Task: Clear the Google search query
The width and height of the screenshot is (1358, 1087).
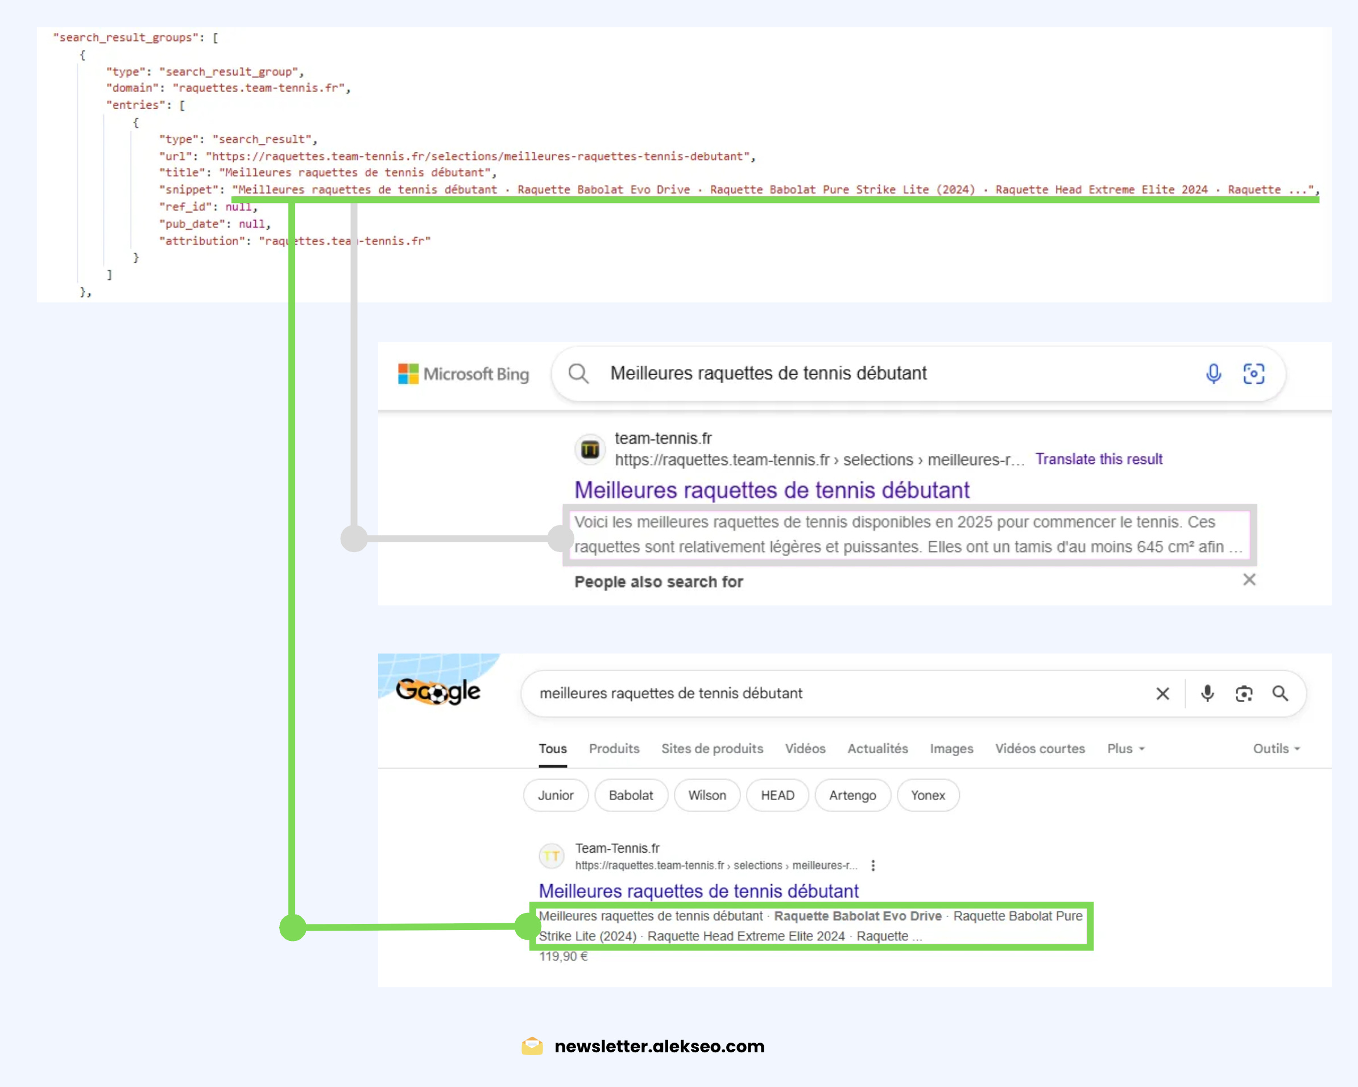Action: [1163, 694]
